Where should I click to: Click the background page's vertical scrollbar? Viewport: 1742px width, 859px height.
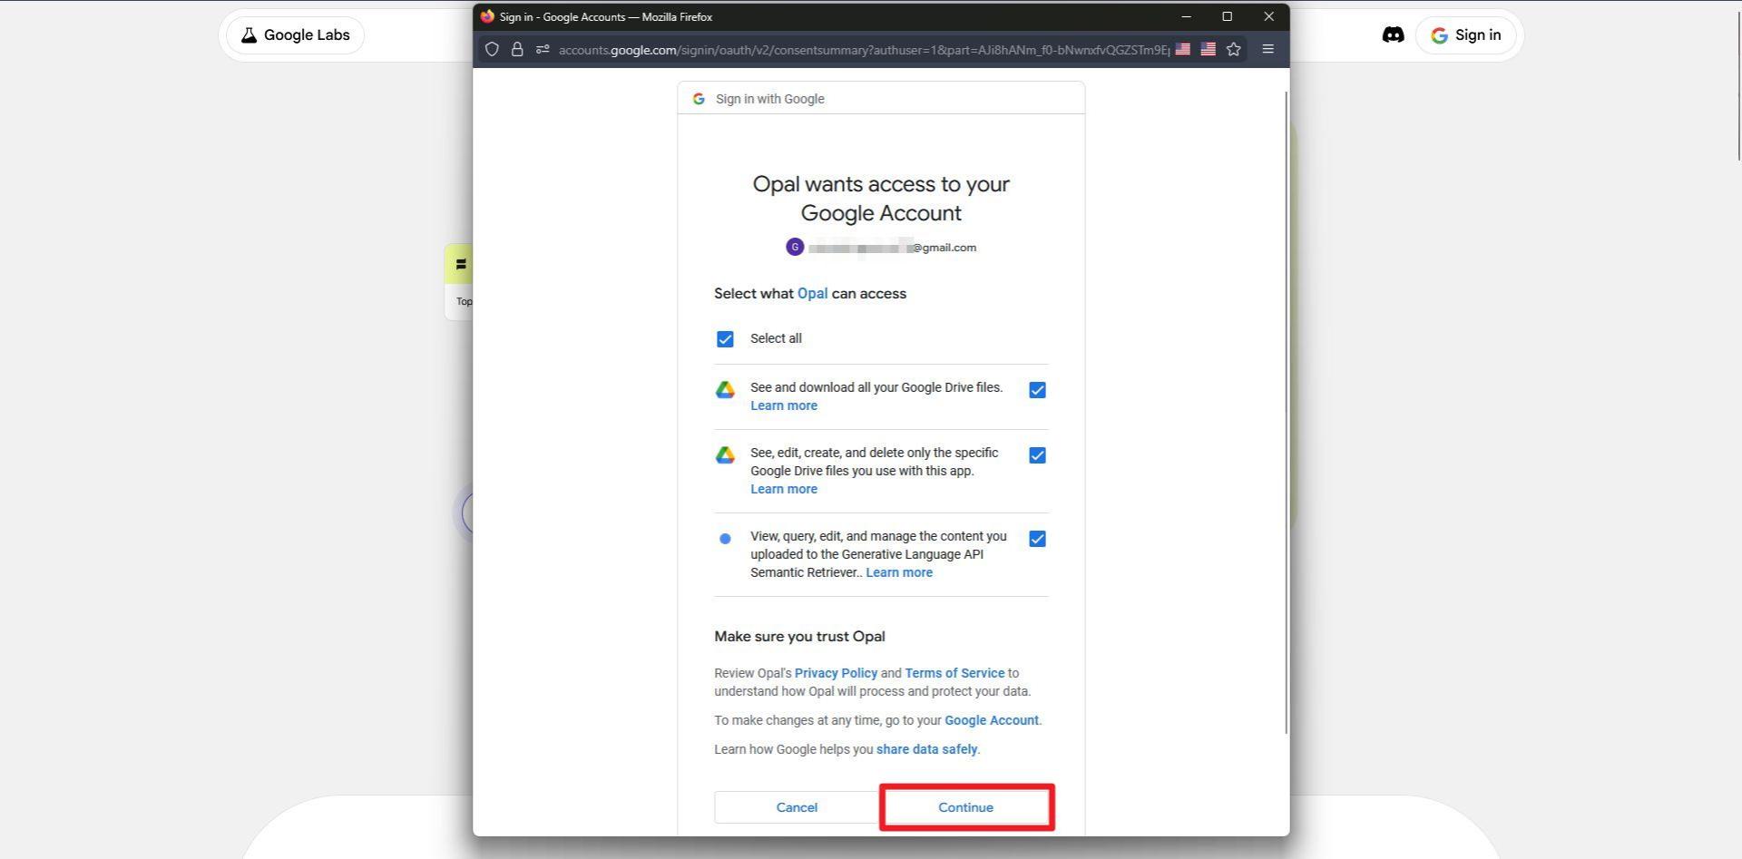pos(1738,86)
